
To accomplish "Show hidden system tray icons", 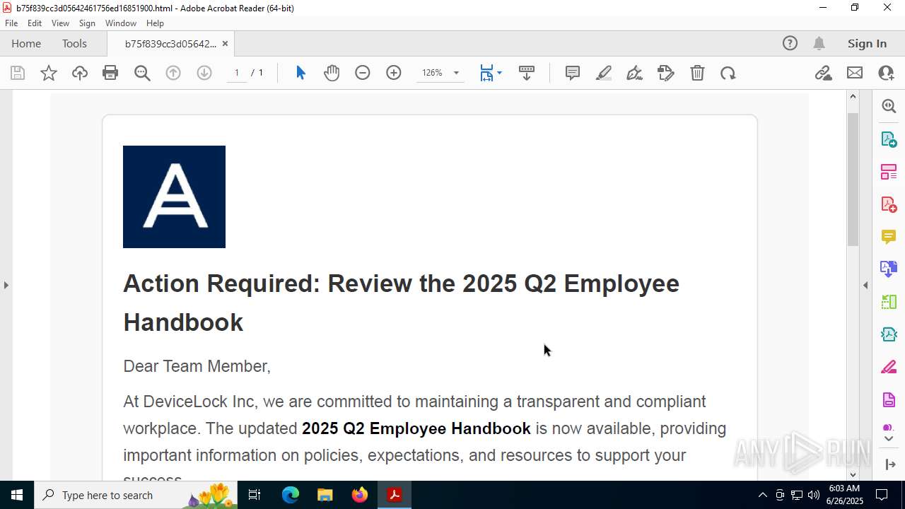I will click(x=762, y=495).
